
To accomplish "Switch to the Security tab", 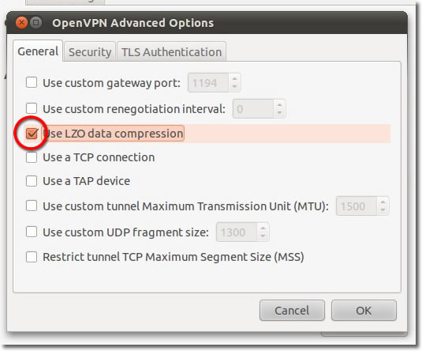I will point(90,52).
